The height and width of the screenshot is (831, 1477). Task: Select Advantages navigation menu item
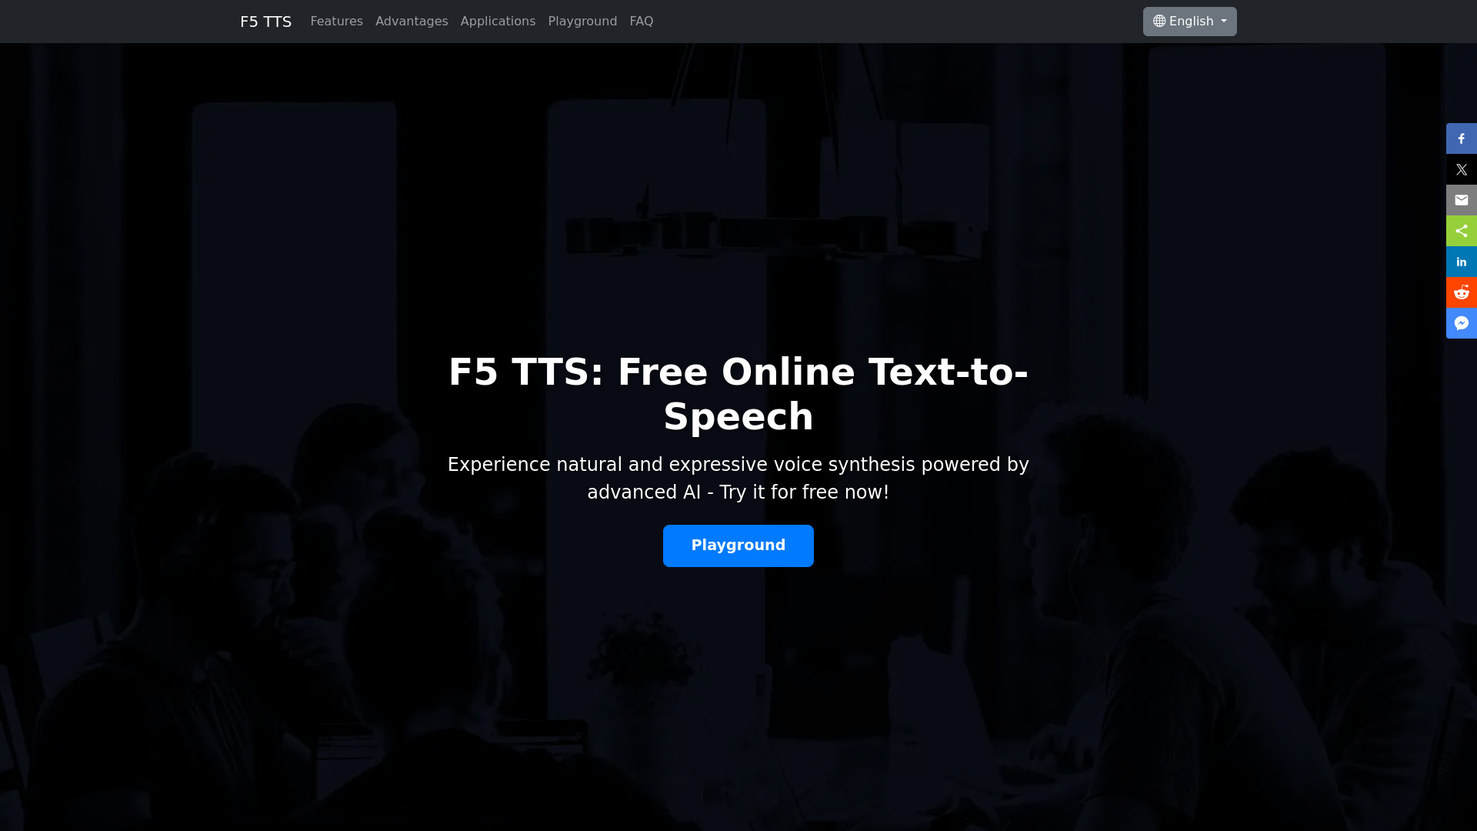coord(412,22)
